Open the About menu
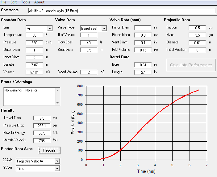Viewport: 217px width, 177px height. coord(39,2)
